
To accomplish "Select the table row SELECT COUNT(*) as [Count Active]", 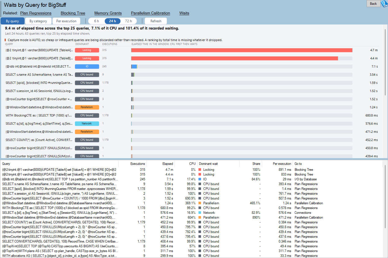I will point(192,222).
